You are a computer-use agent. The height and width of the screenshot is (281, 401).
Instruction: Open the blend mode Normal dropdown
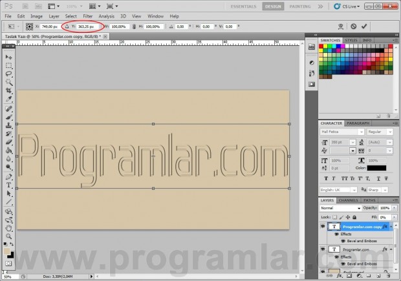pos(340,208)
